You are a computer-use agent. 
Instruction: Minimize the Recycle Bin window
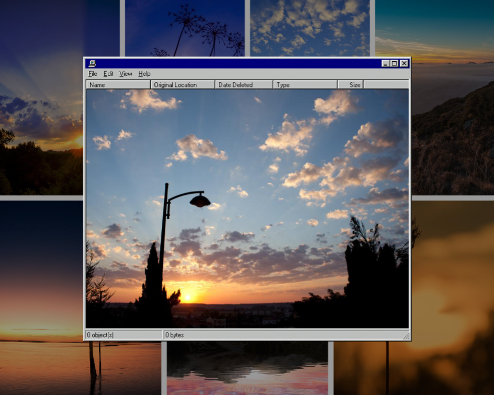(x=386, y=63)
